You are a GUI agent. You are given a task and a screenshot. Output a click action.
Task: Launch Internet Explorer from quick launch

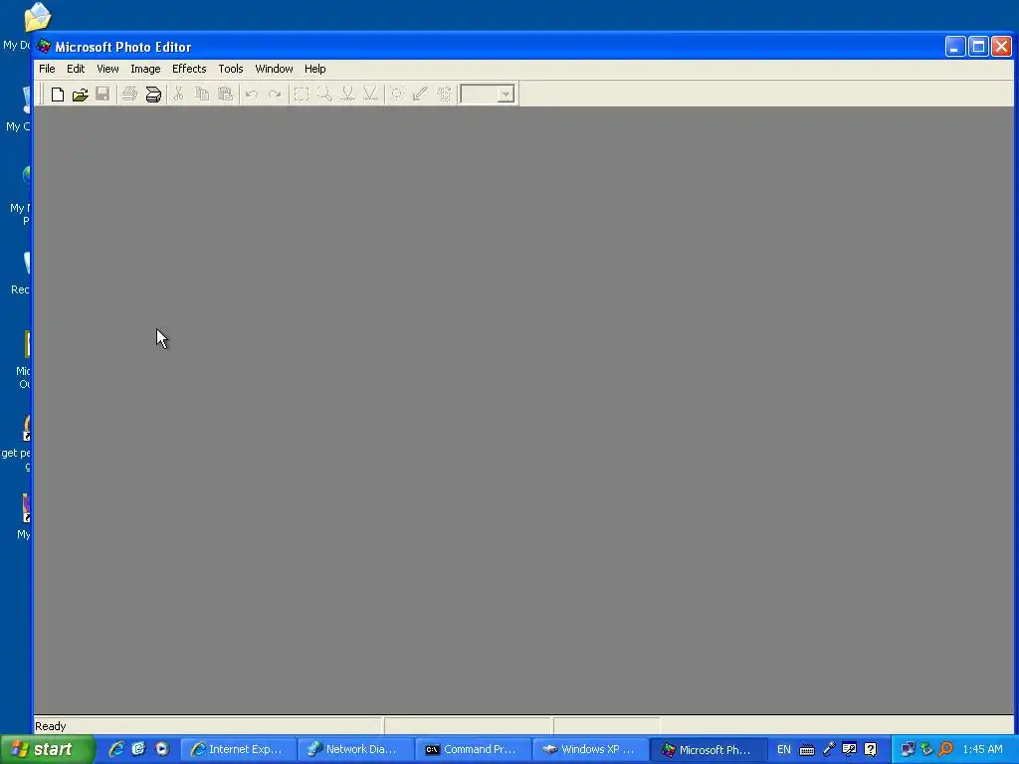pyautogui.click(x=116, y=750)
